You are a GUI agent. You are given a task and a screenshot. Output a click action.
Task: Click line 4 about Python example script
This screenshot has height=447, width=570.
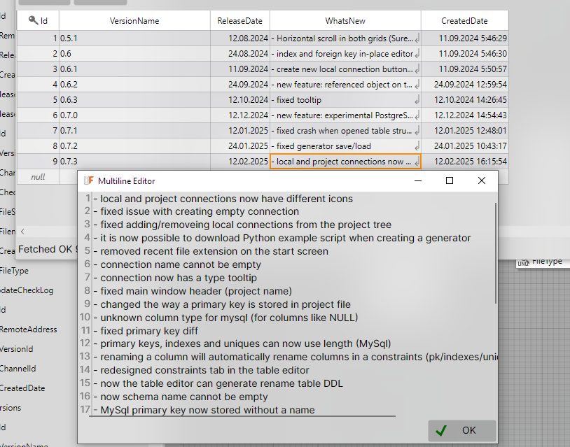(282, 239)
